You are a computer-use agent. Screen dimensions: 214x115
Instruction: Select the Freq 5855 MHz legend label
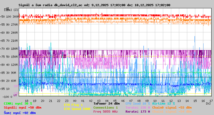tap(105, 112)
